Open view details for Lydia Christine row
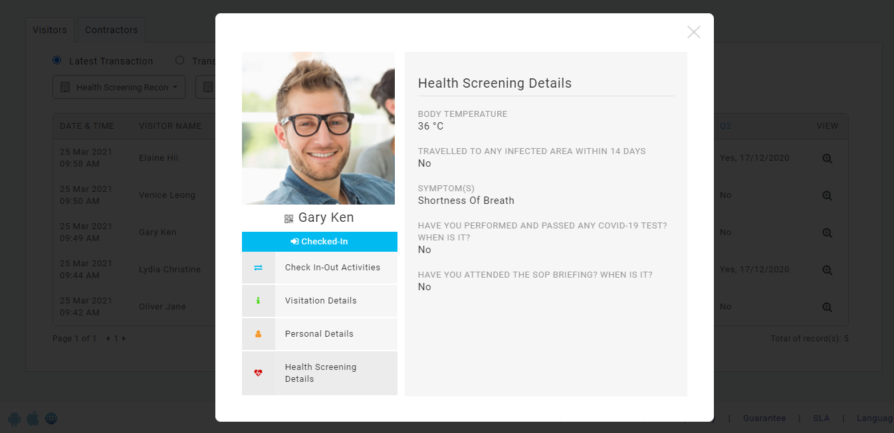 [x=827, y=270]
